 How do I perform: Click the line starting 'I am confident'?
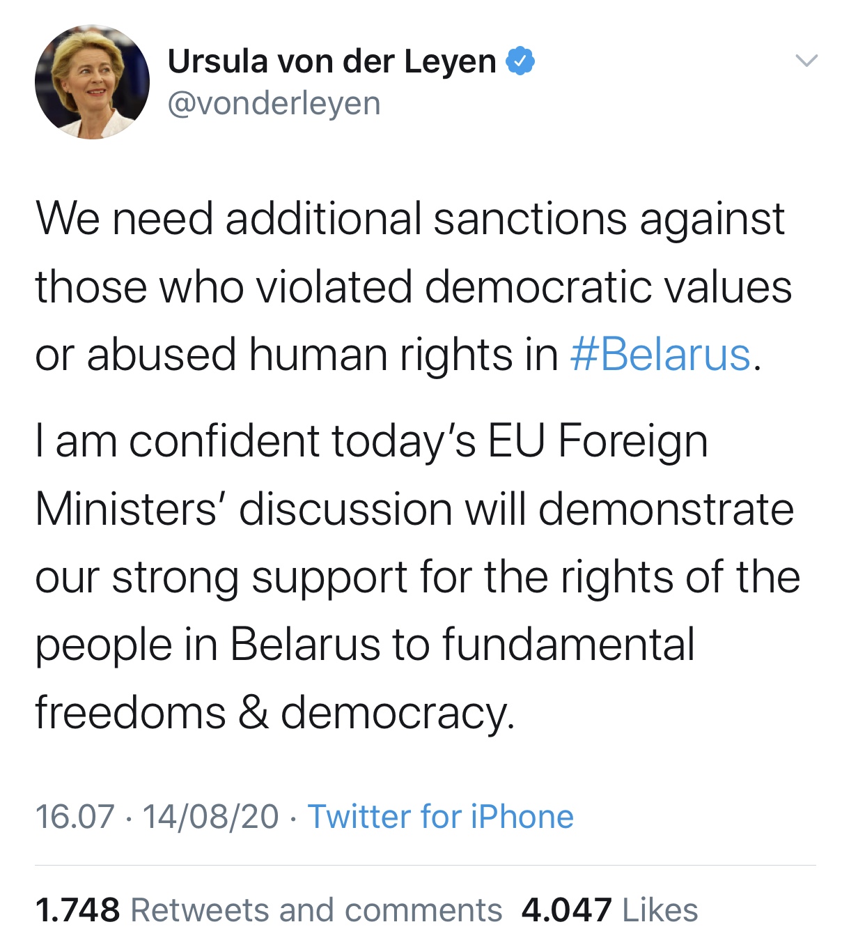[x=371, y=441]
